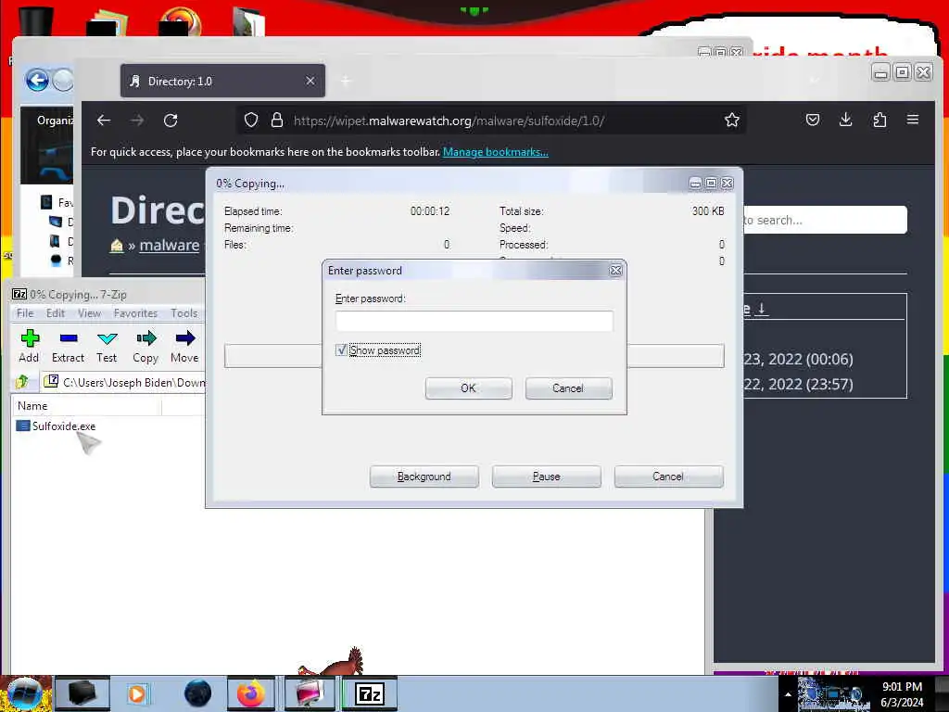Follow the malware breadcrumb link
This screenshot has width=949, height=712.
pyautogui.click(x=170, y=245)
